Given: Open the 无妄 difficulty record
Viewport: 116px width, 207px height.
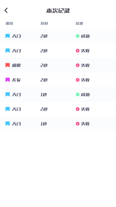Looking at the screenshot, I should pos(58,80).
